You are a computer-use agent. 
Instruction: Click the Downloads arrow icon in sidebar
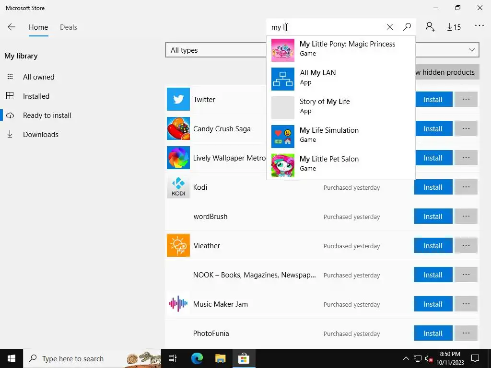[10, 135]
